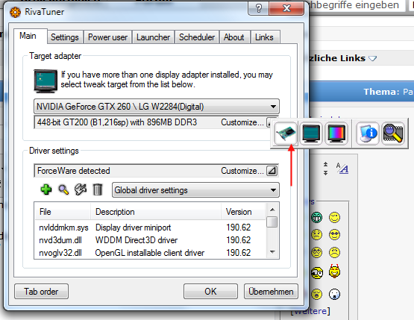The height and width of the screenshot is (320, 414).
Task: Click driver list scrollbar up arrow
Action: click(272, 210)
